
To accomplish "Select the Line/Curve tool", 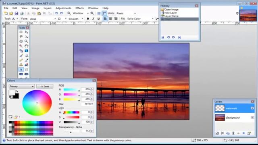I will 26,70.
